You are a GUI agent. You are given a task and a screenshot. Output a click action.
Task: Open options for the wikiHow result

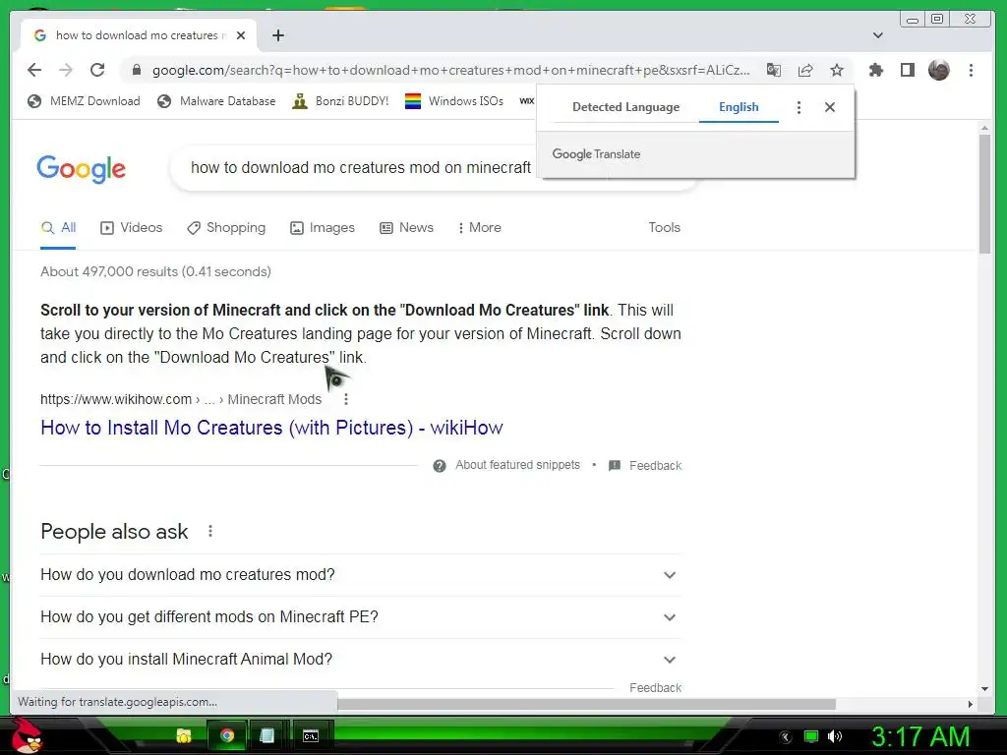[x=346, y=399]
